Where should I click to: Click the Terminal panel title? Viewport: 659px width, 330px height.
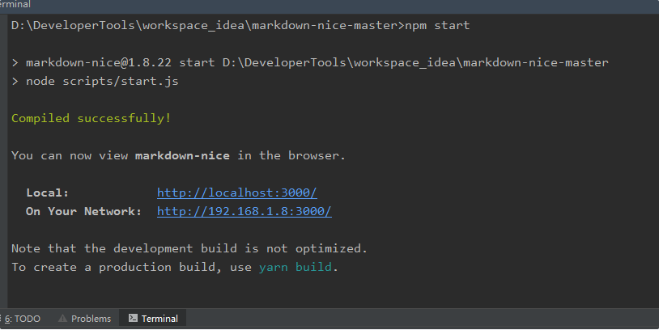tap(15, 5)
